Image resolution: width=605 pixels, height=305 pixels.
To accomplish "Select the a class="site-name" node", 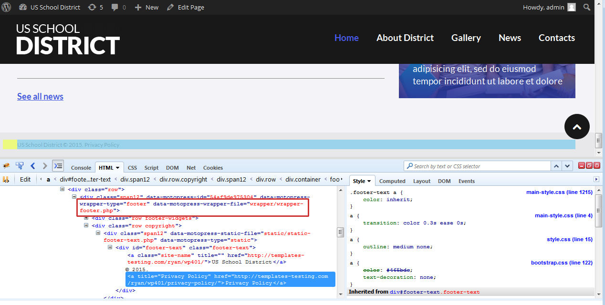I will click(216, 258).
